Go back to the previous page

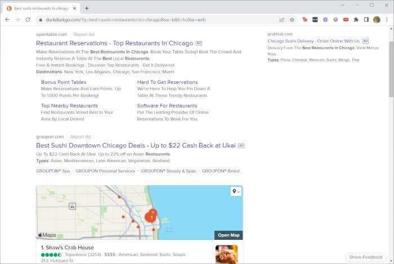pos(7,20)
